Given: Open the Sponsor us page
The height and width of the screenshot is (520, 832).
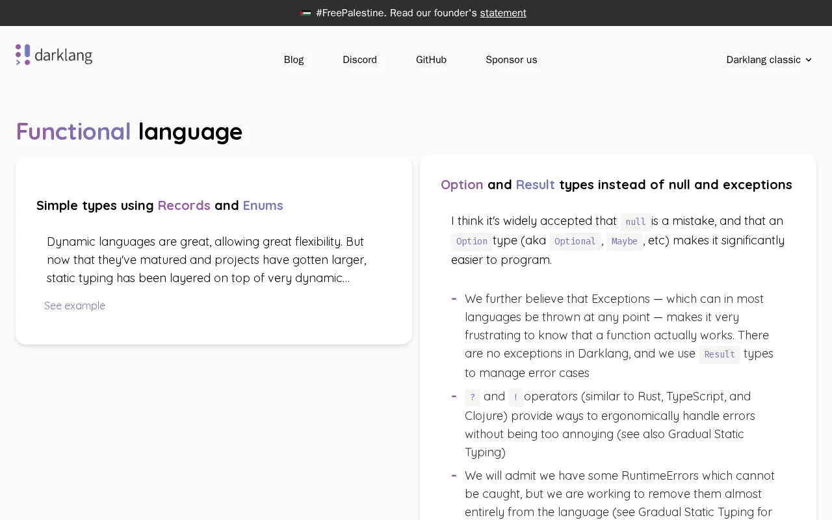Looking at the screenshot, I should coord(512,60).
